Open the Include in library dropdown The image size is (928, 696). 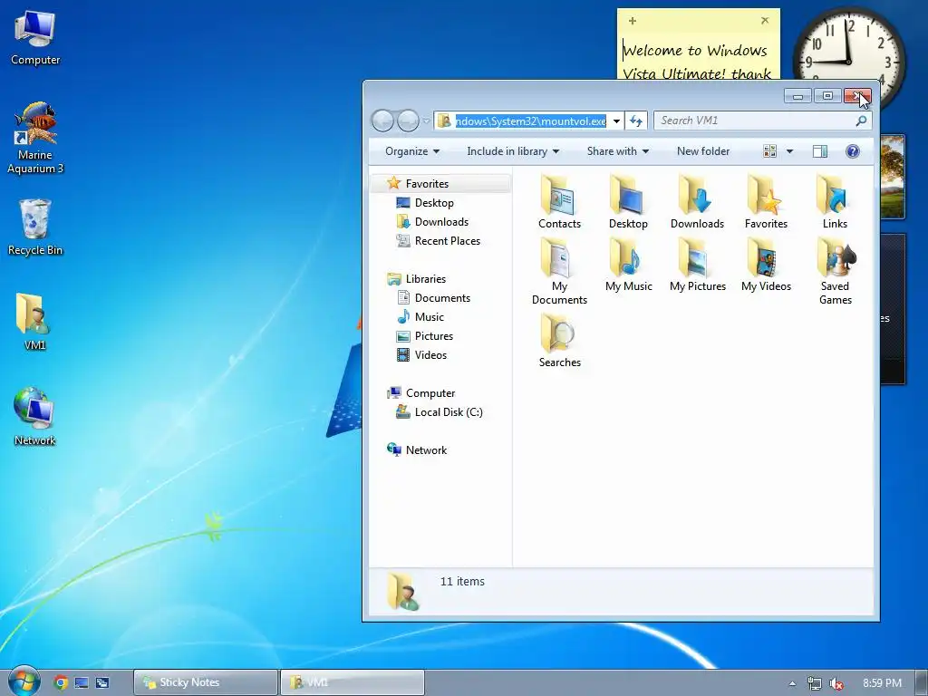pyautogui.click(x=513, y=151)
